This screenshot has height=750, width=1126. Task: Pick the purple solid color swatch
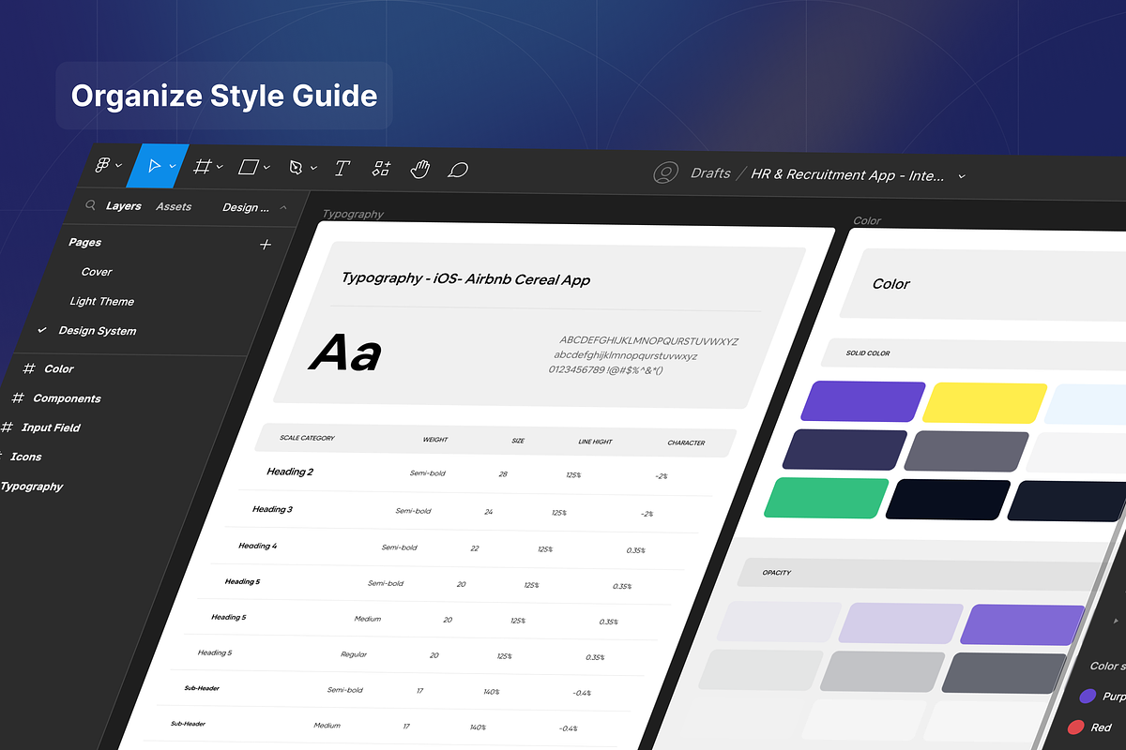[864, 401]
